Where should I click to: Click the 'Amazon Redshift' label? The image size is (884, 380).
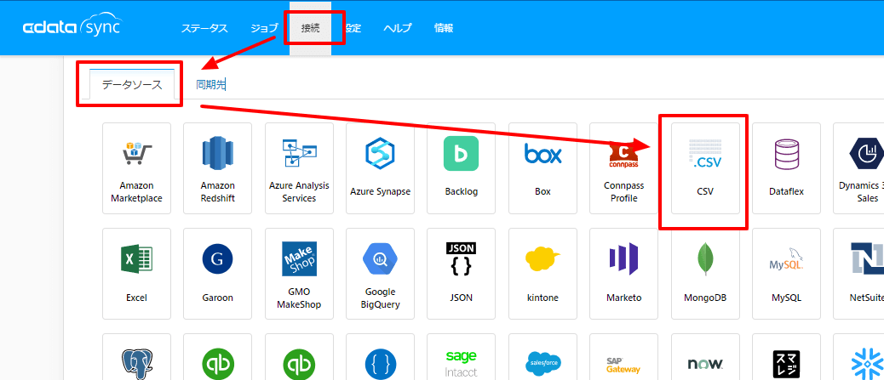click(218, 191)
